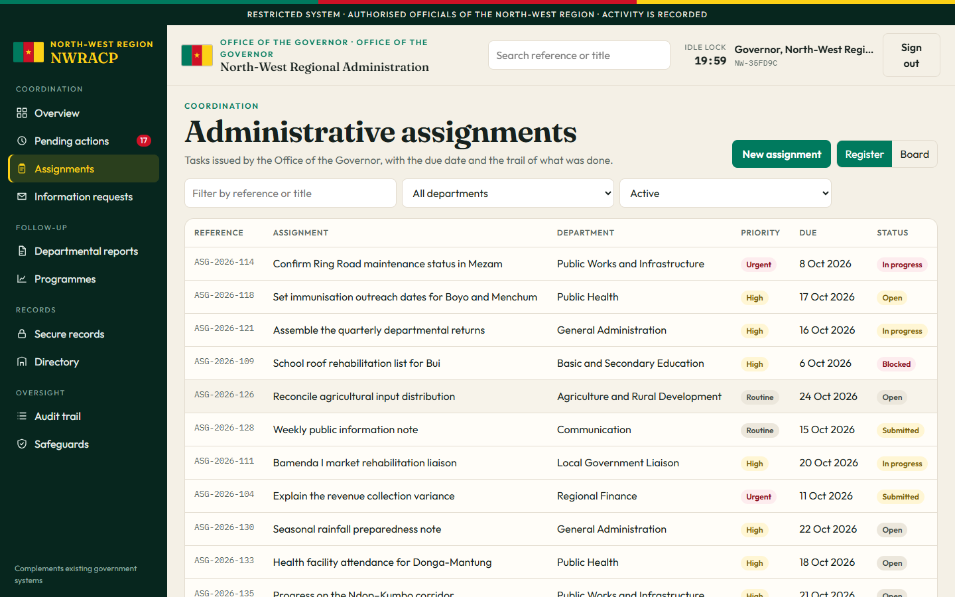This screenshot has height=597, width=955.
Task: Sort by the Due column header
Action: (808, 233)
